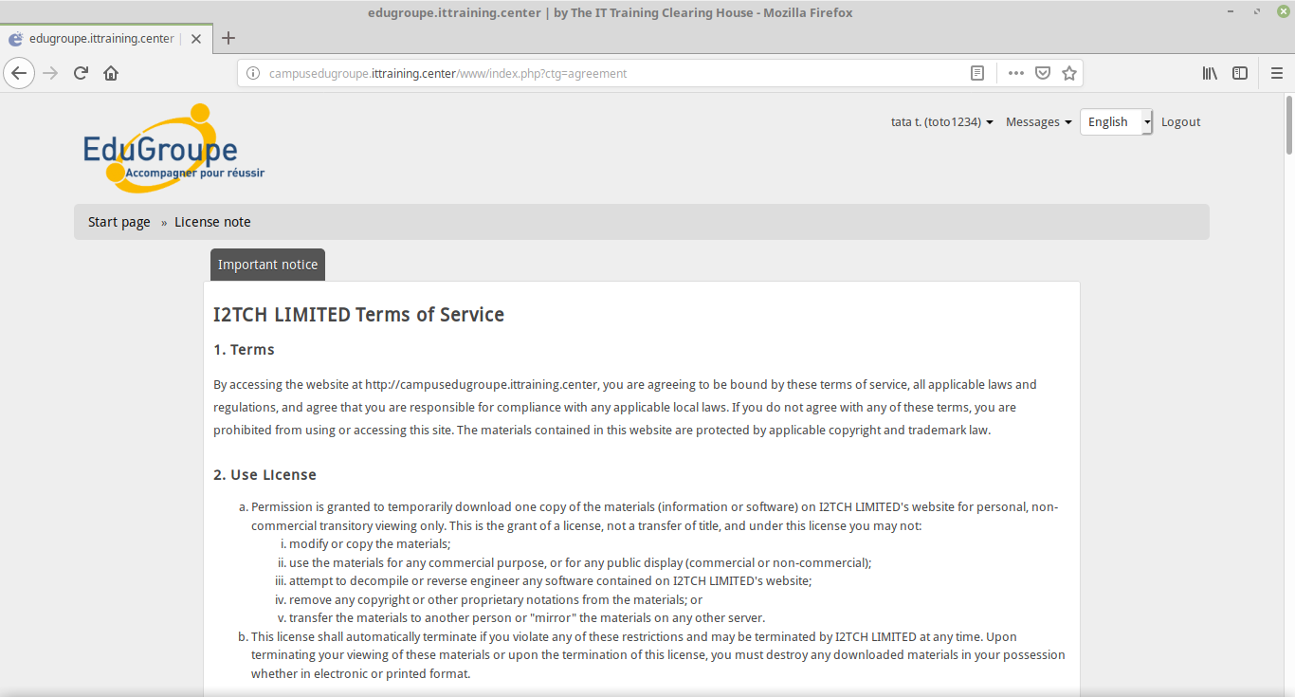This screenshot has width=1295, height=697.
Task: Show site information icon in URL bar
Action: pyautogui.click(x=253, y=73)
